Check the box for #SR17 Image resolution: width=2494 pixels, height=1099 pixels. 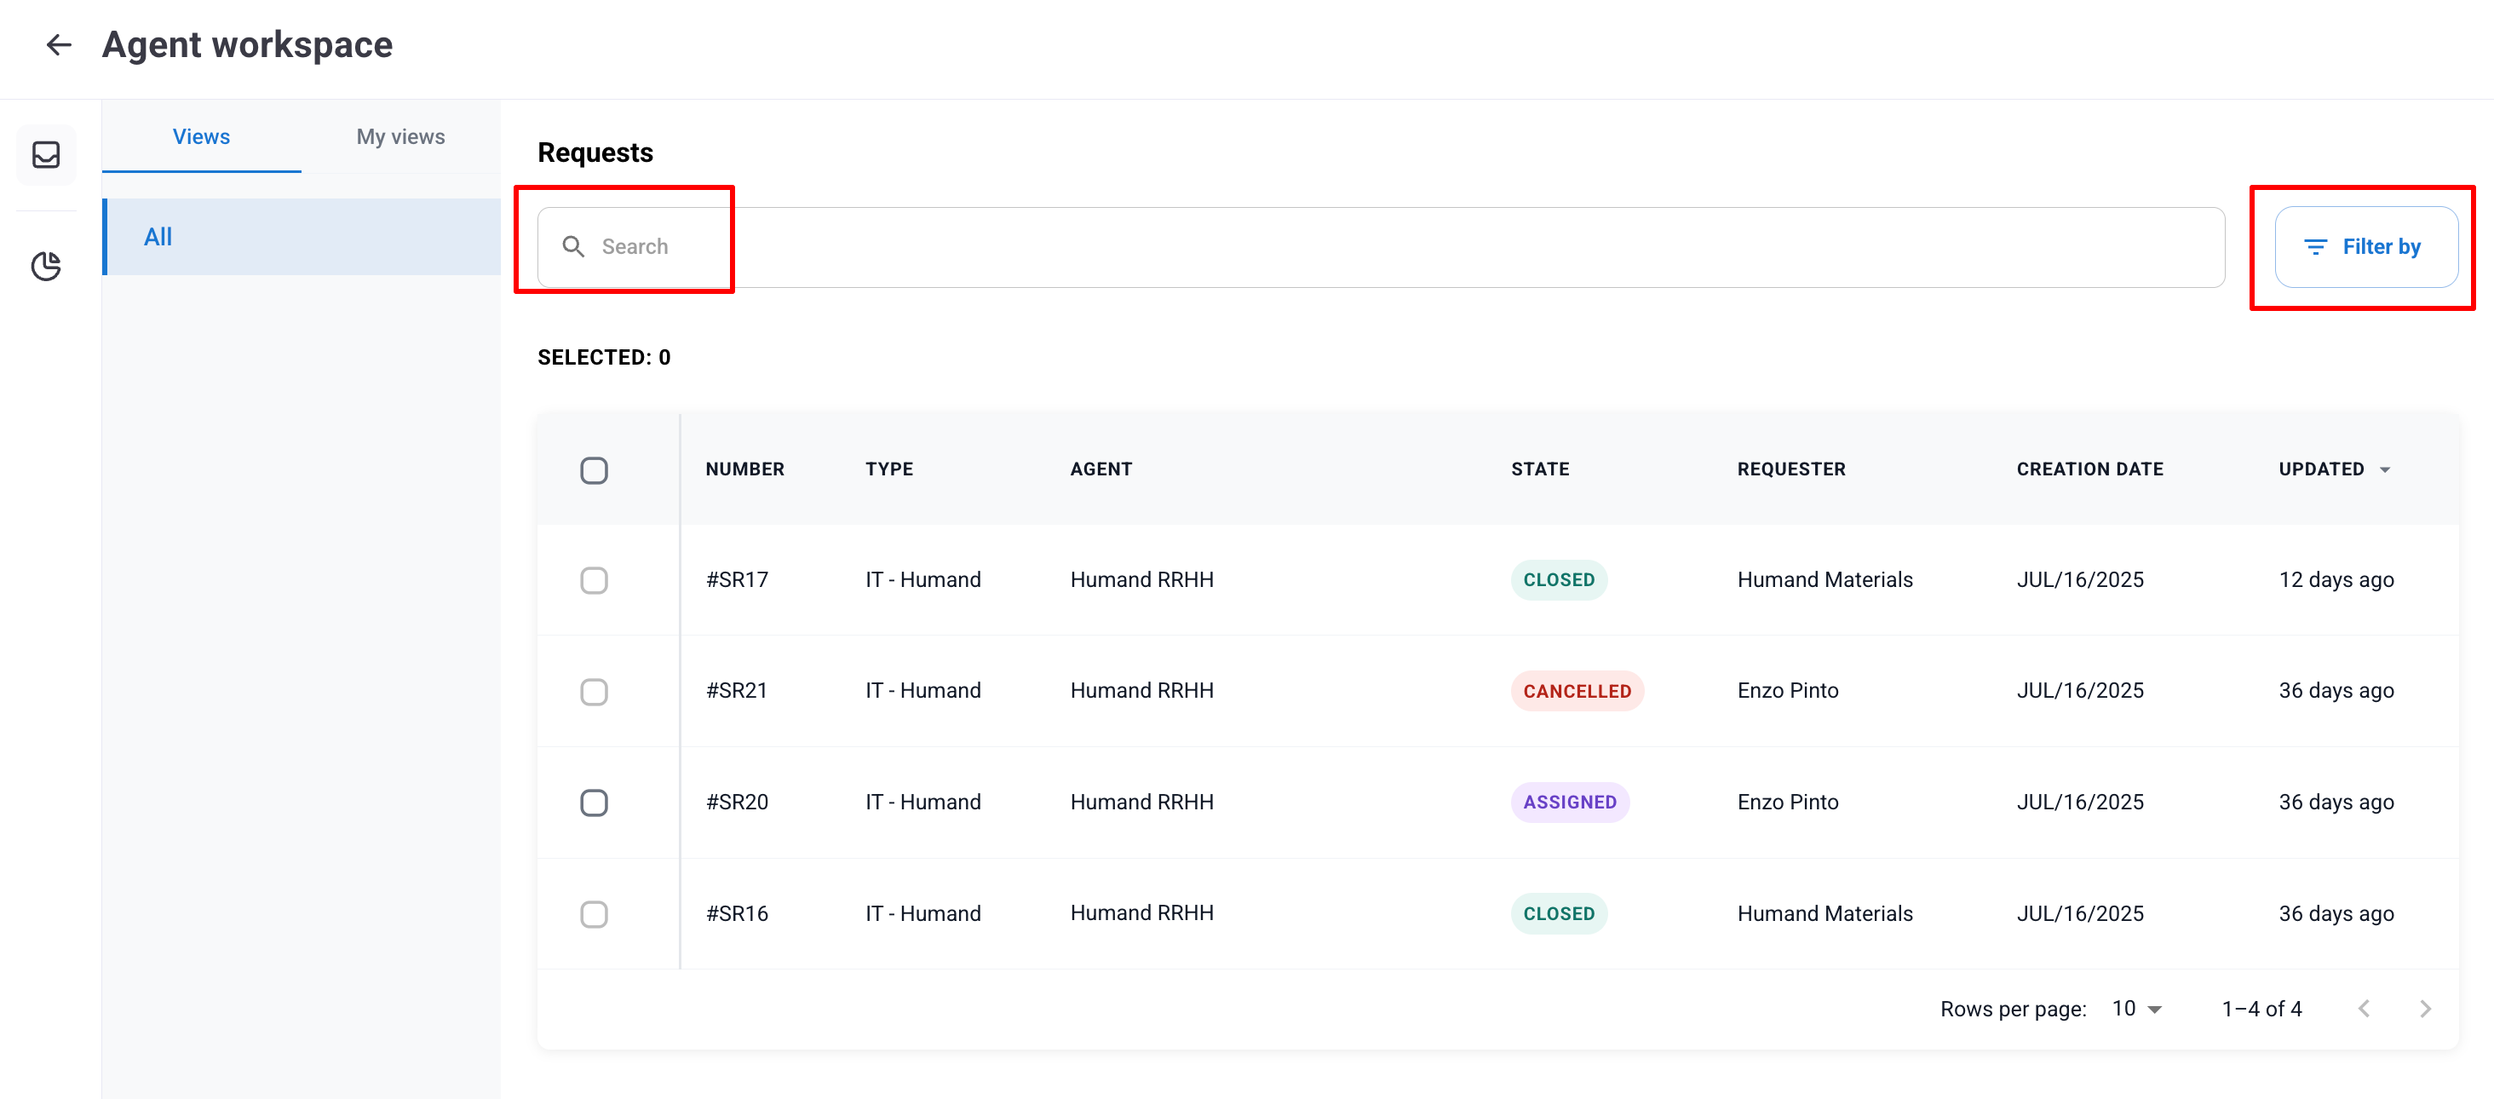(594, 580)
